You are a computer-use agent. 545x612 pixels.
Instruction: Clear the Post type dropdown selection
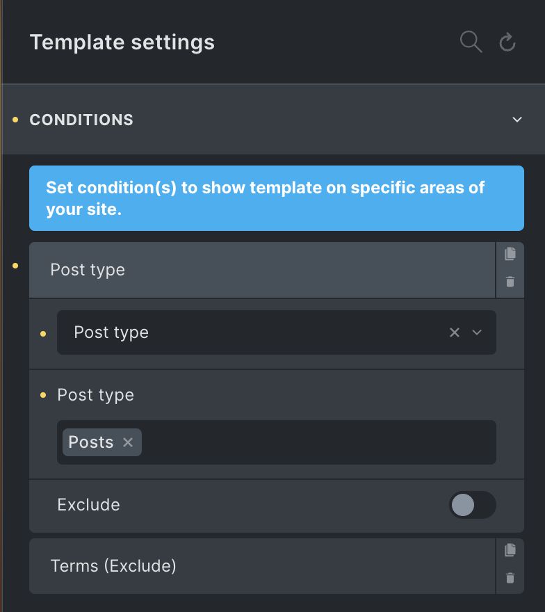455,332
